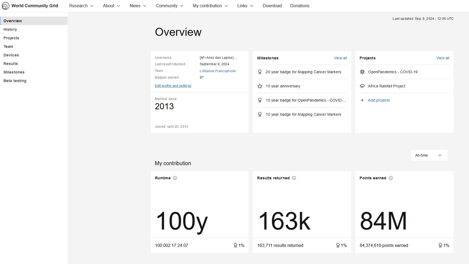This screenshot has height=264, width=469.
Task: Click the 84M points figure
Action: 383,221
